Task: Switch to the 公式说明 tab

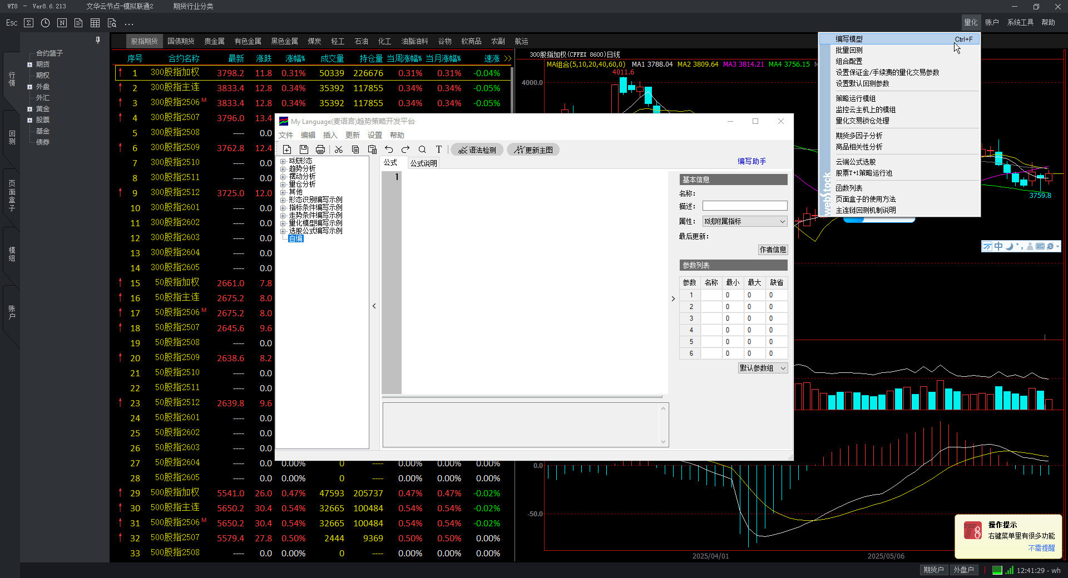Action: click(x=424, y=163)
